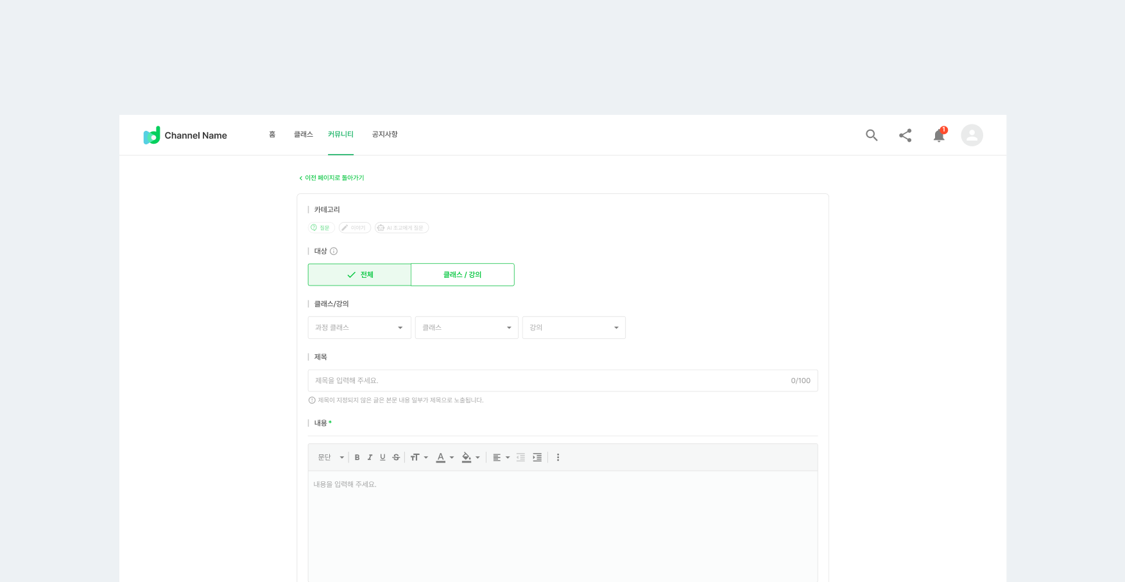
Task: Open the user profile avatar
Action: (972, 135)
